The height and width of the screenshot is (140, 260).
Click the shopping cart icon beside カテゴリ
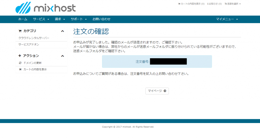(20, 31)
